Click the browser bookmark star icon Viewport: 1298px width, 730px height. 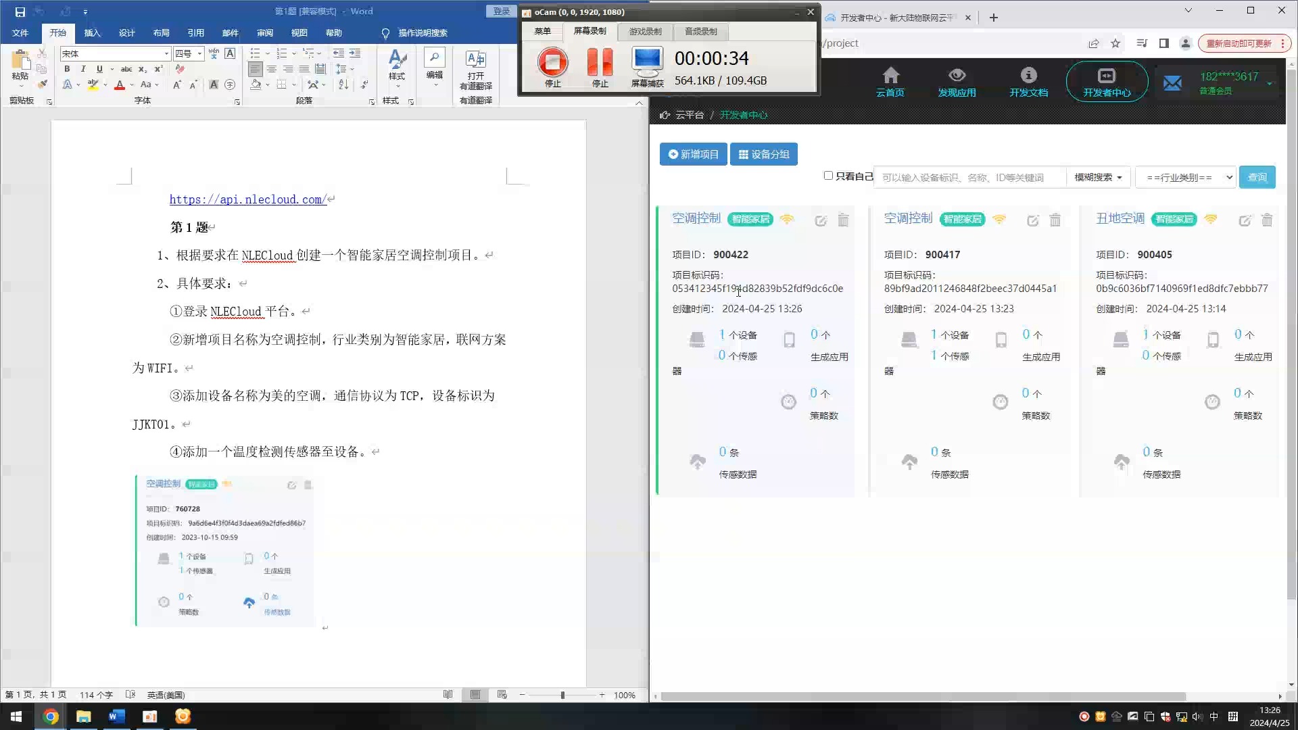1115,43
